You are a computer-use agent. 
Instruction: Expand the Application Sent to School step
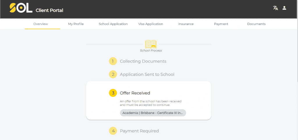[x=147, y=74]
